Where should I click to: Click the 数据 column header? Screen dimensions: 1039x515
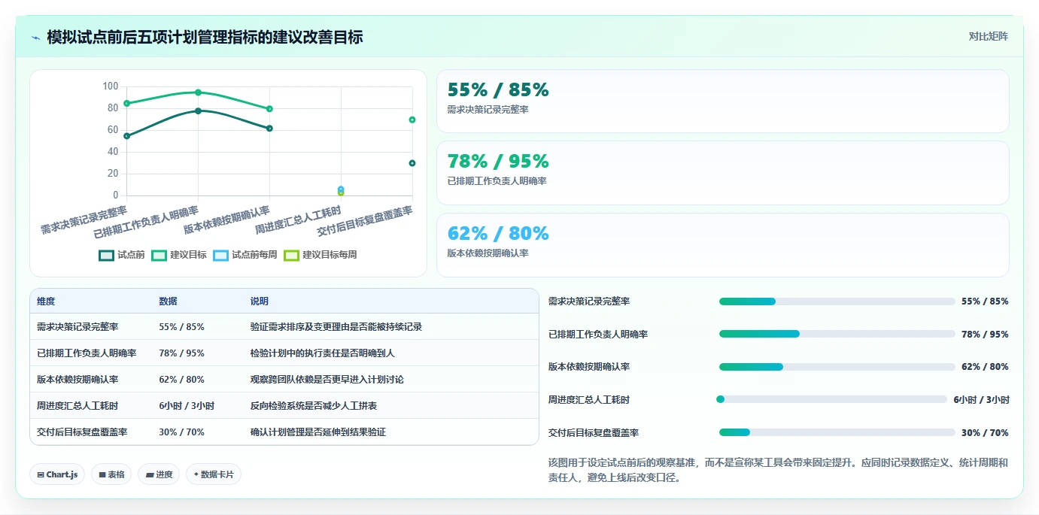tap(169, 301)
